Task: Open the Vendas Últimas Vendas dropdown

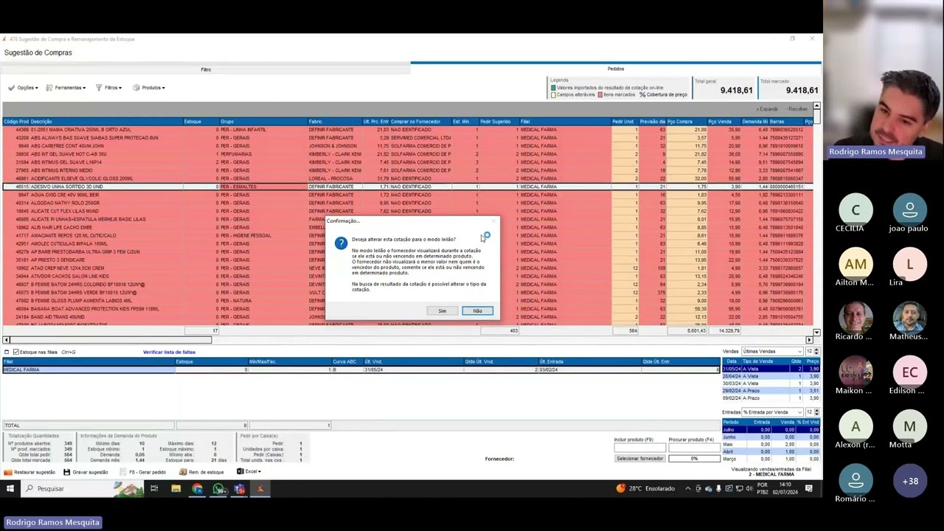Action: (x=772, y=352)
